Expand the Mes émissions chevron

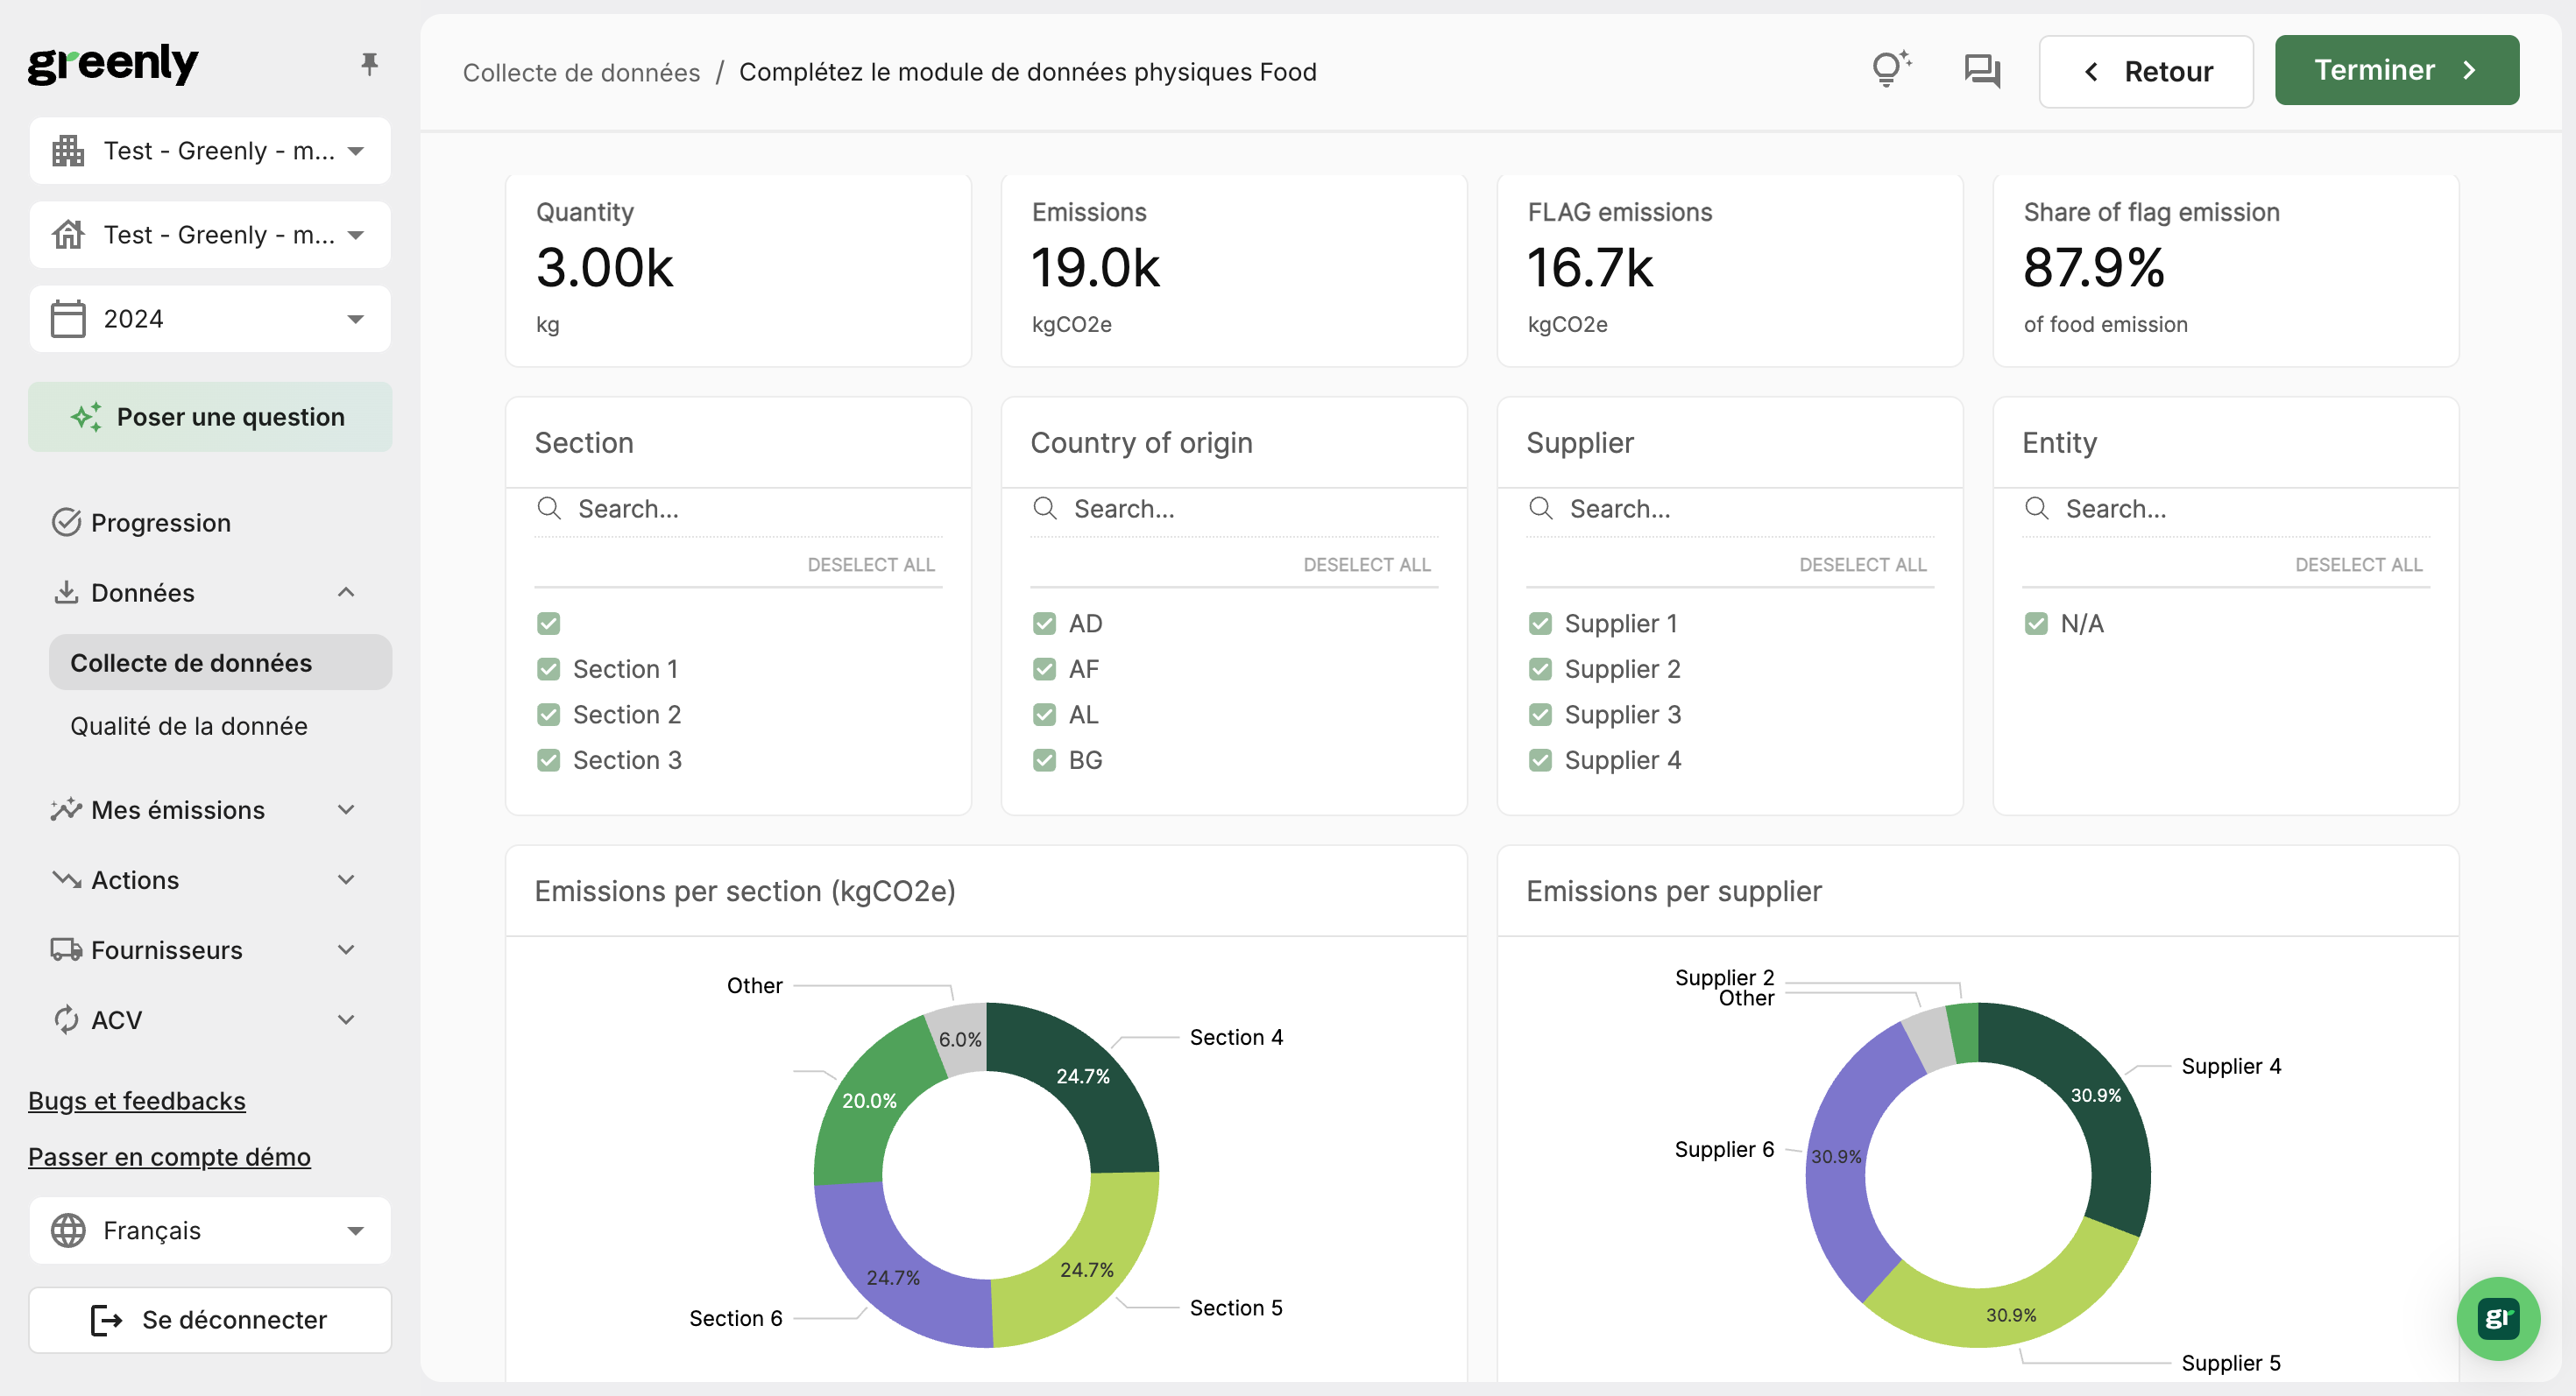click(x=346, y=809)
